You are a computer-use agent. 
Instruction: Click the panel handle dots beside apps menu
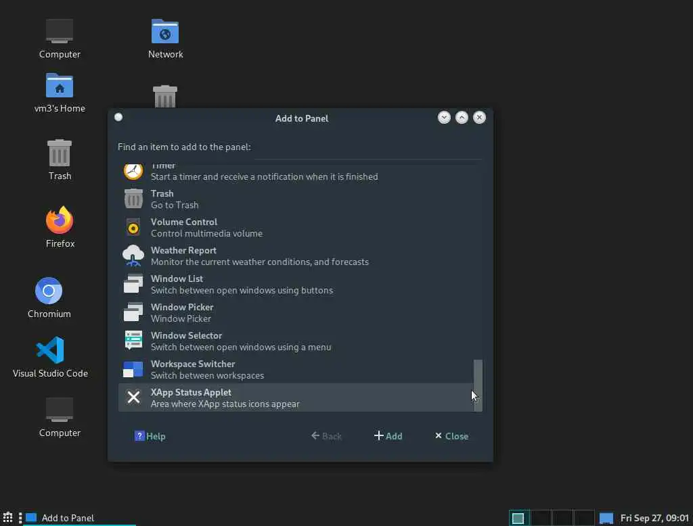coord(20,518)
